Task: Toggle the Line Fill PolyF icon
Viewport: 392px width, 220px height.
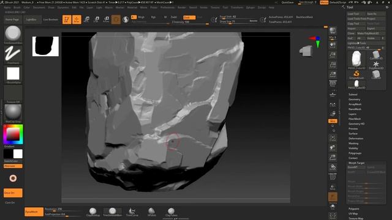Action: click(333, 177)
